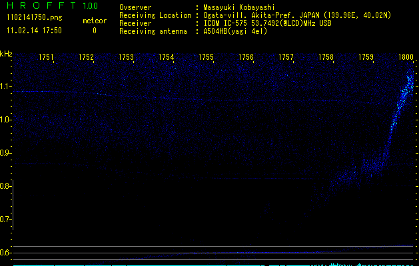
Task: Click the date stamp 11.02.14 17:50
Action: tap(34, 31)
